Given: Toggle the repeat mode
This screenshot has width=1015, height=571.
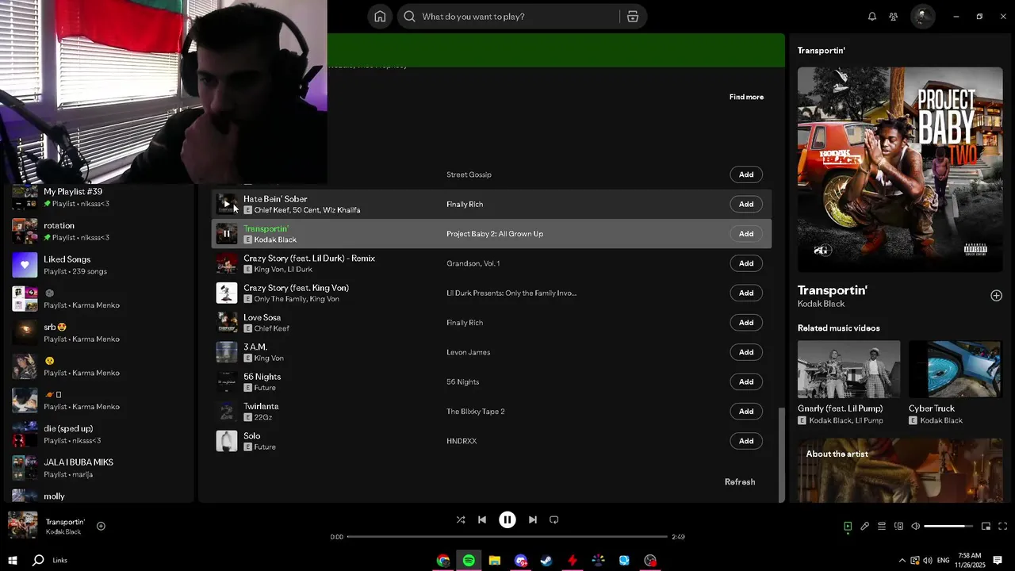Looking at the screenshot, I should [x=554, y=520].
